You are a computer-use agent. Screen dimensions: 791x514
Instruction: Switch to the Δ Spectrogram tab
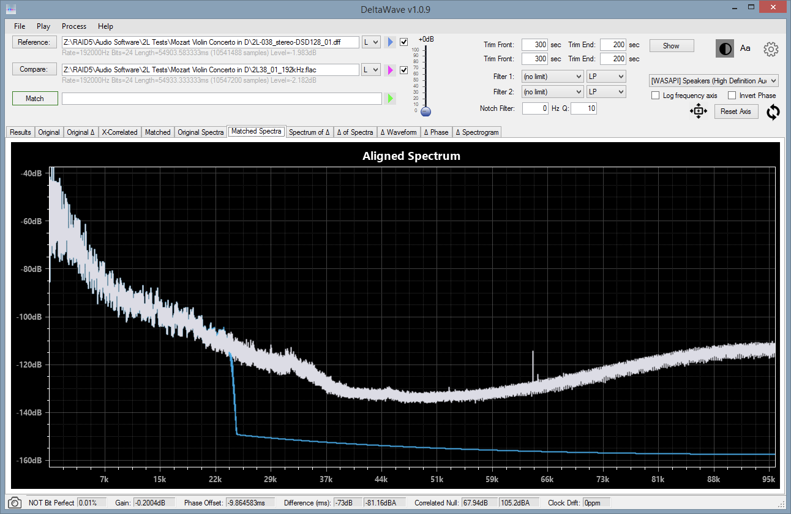pos(477,132)
